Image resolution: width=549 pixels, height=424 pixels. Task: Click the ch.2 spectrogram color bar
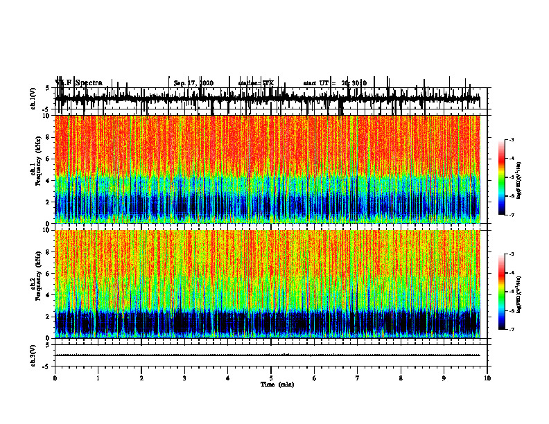pyautogui.click(x=502, y=292)
